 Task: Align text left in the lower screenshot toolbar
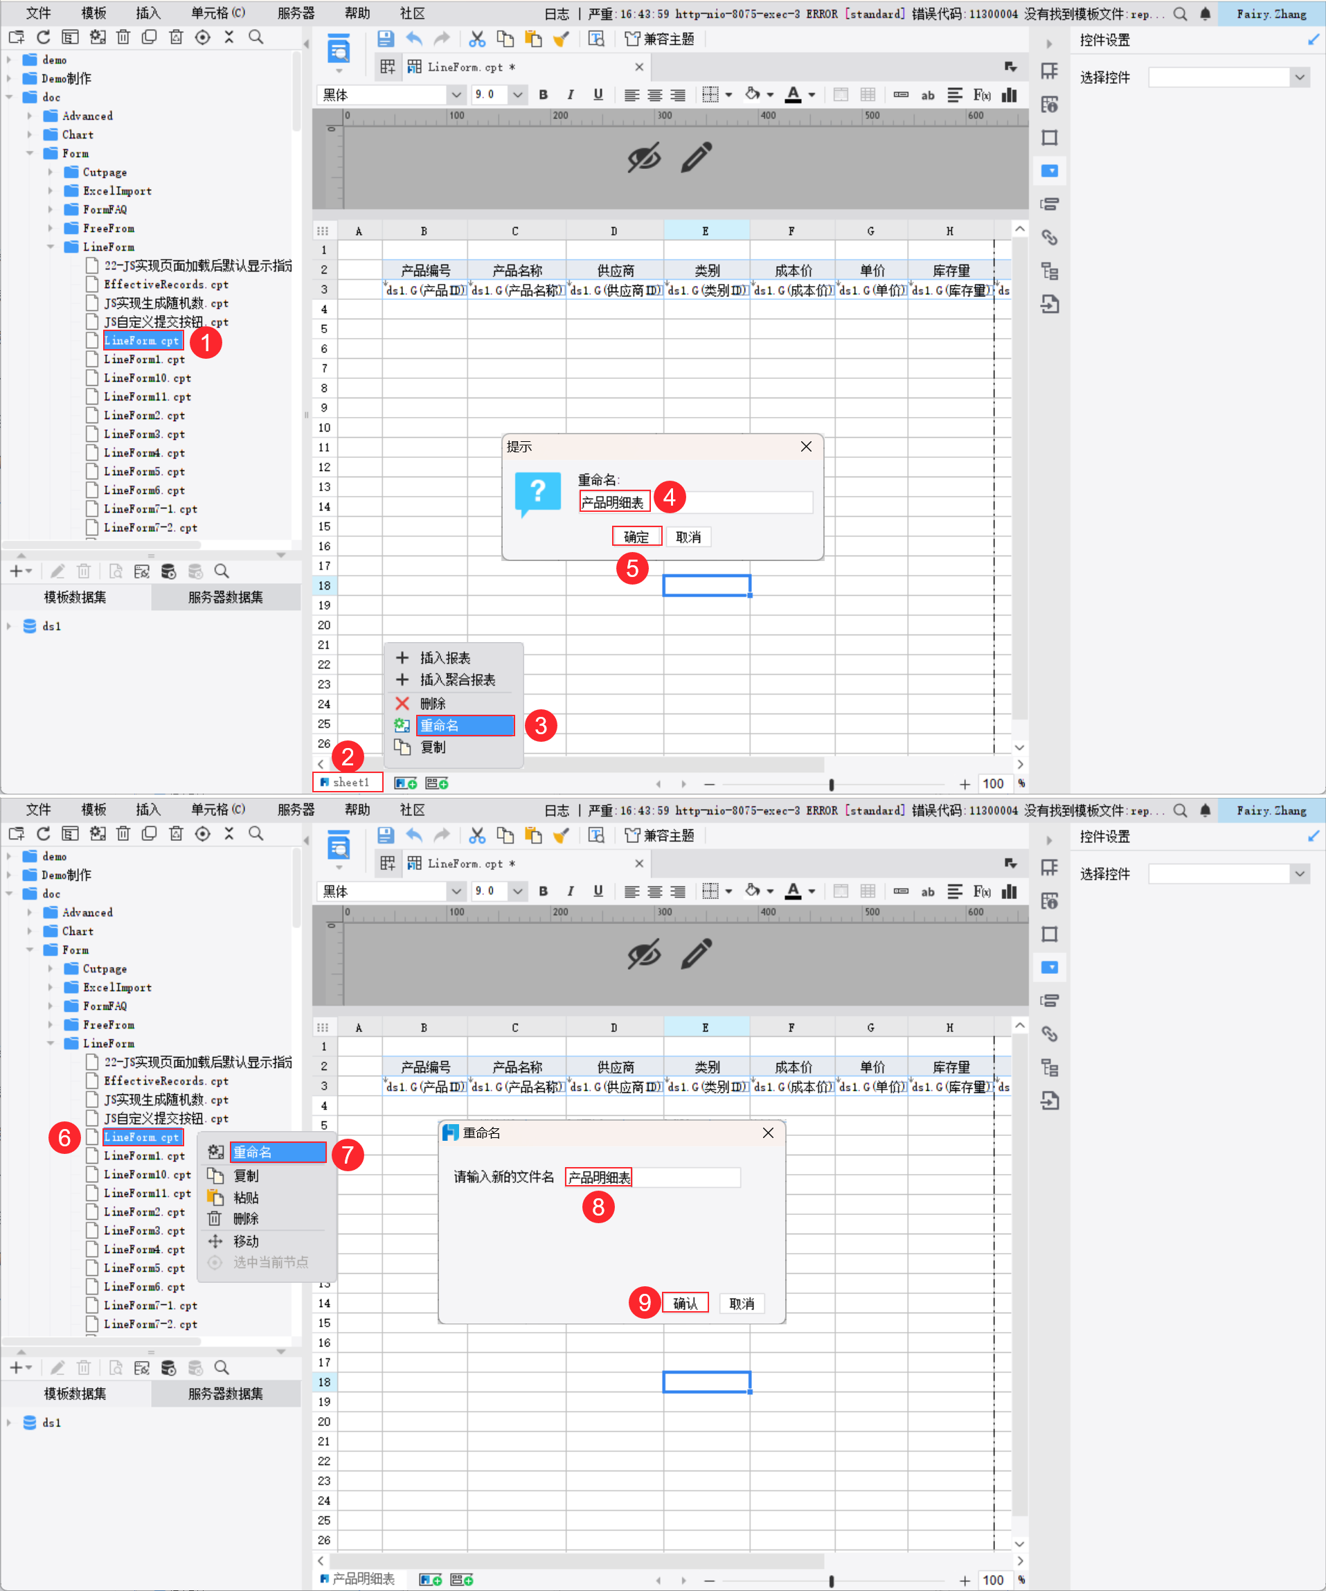point(631,891)
